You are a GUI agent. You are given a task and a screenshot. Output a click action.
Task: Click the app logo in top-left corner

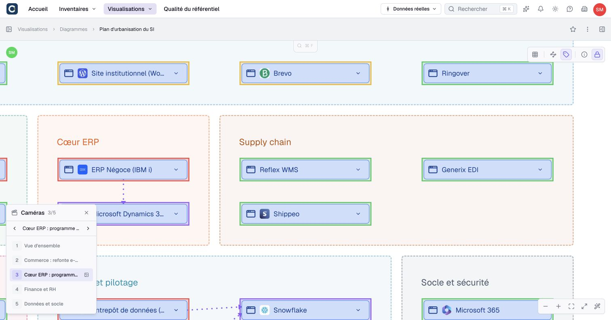(x=12, y=9)
